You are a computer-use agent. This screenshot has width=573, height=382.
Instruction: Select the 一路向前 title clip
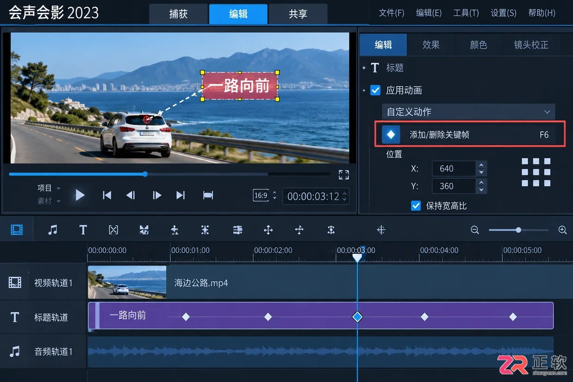click(321, 316)
